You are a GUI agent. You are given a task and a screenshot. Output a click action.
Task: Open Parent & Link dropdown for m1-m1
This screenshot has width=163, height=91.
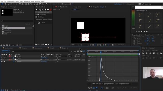pyautogui.click(x=62, y=56)
